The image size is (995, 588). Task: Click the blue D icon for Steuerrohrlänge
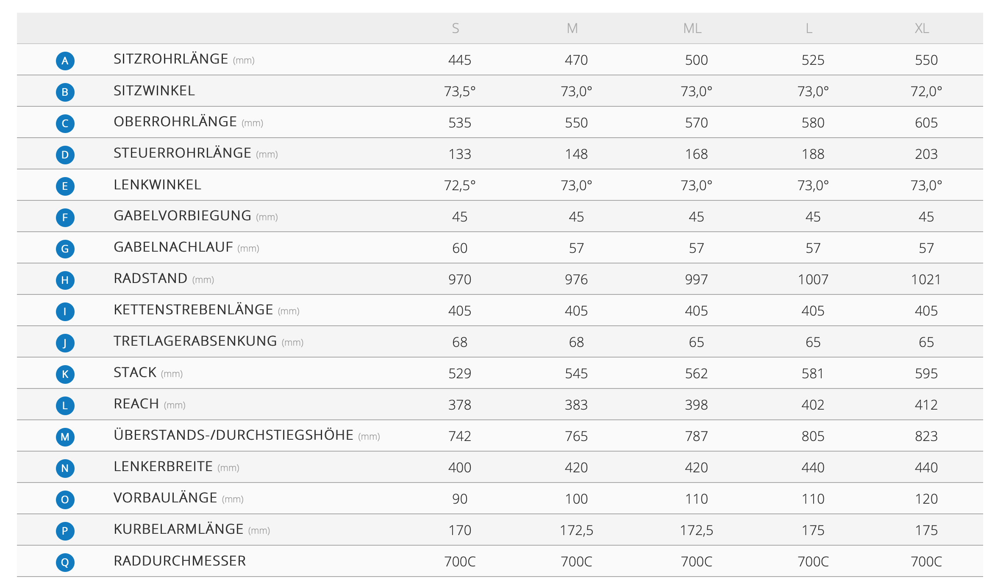tap(65, 155)
